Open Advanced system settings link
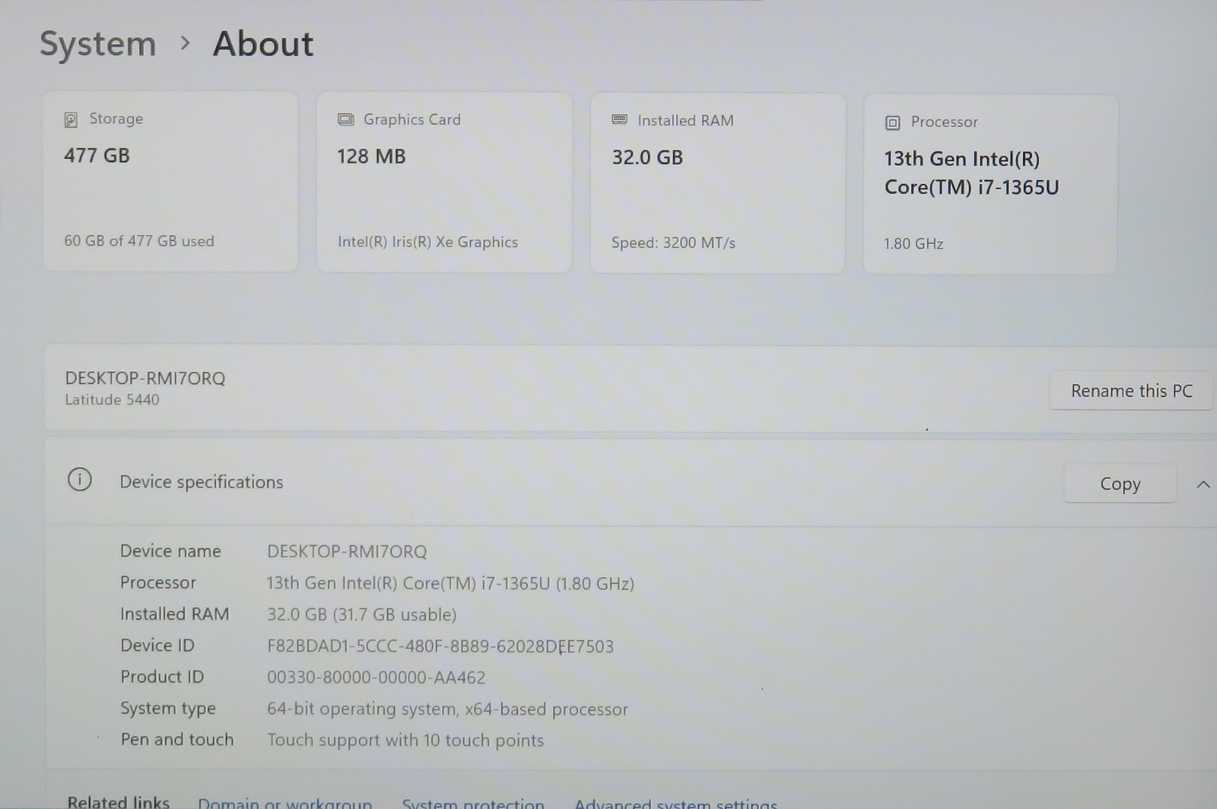 pos(675,803)
